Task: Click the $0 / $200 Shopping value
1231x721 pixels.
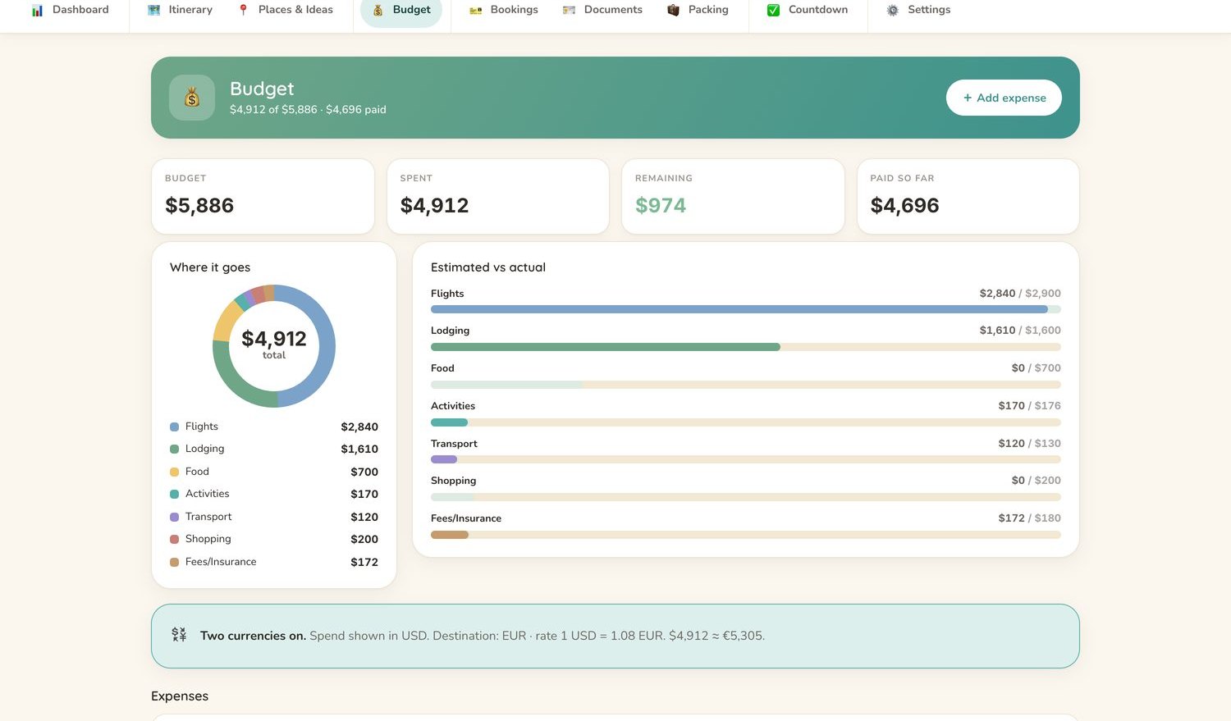Action: tap(1037, 480)
